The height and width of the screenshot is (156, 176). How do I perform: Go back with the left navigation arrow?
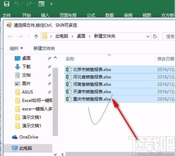pos(10,36)
